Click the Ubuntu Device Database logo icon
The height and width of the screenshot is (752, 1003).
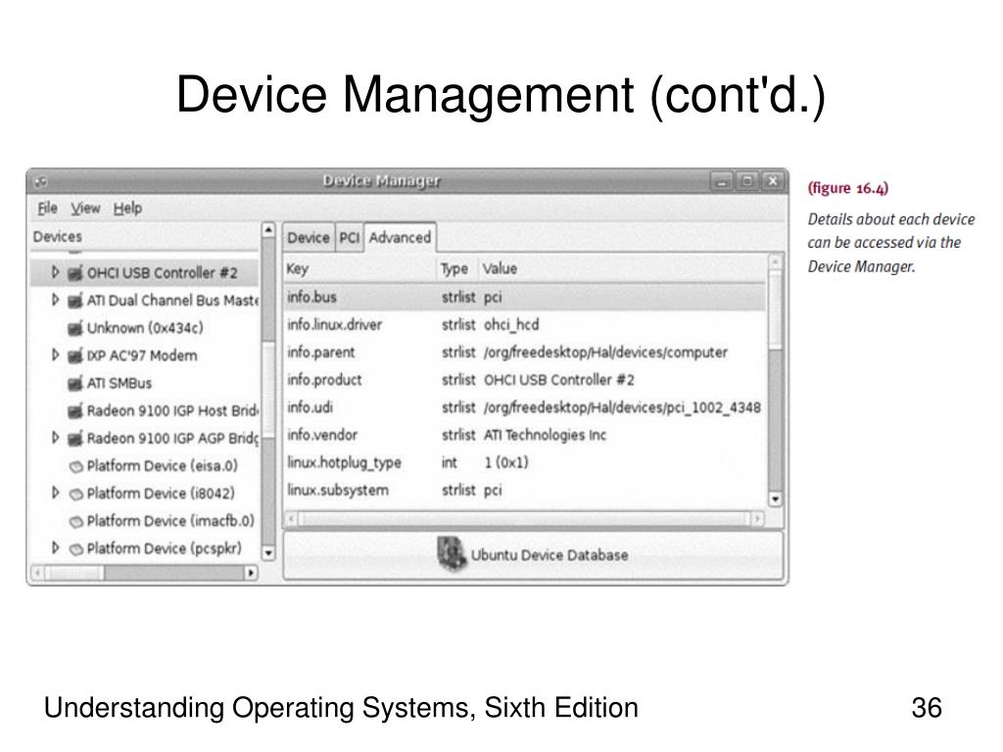[x=452, y=554]
